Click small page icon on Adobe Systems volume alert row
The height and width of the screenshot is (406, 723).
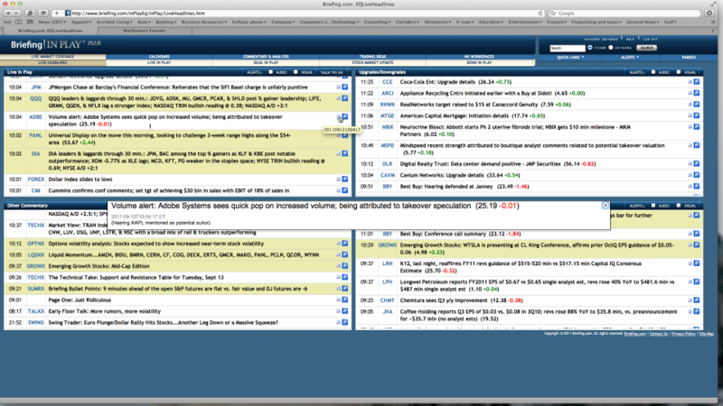tap(338, 117)
